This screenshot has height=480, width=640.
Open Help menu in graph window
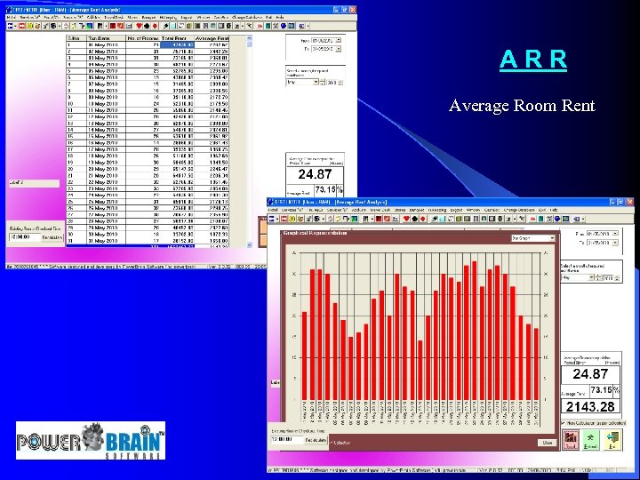(x=554, y=210)
